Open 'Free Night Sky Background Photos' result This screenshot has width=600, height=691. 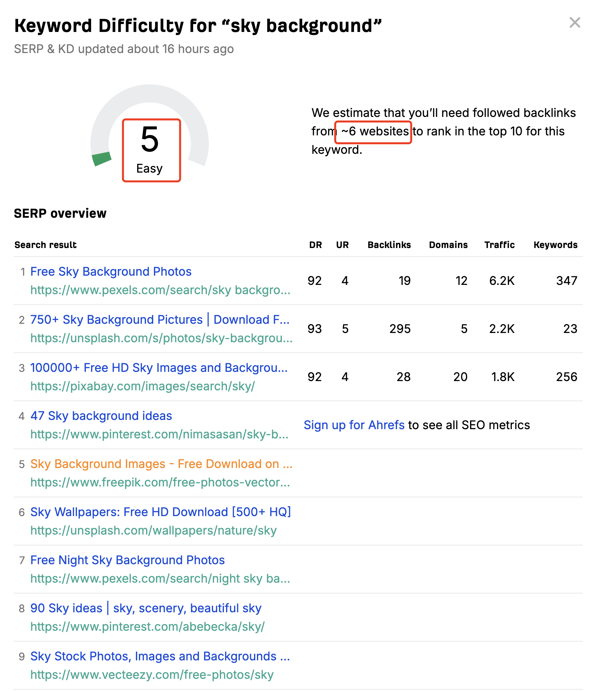click(x=128, y=560)
